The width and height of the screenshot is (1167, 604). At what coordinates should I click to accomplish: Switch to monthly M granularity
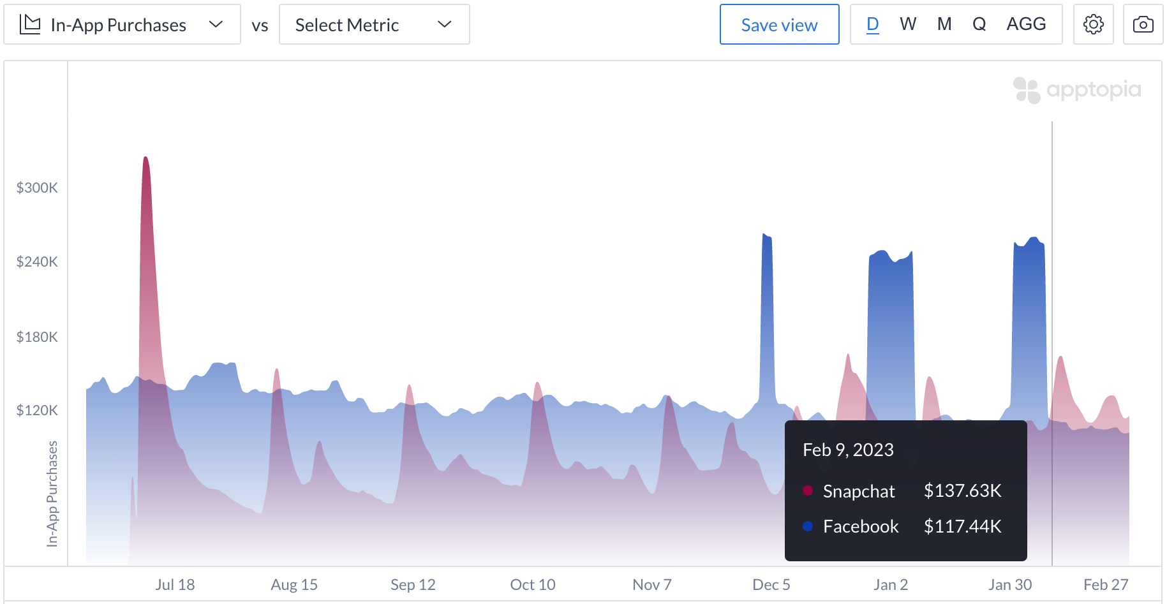pos(944,24)
